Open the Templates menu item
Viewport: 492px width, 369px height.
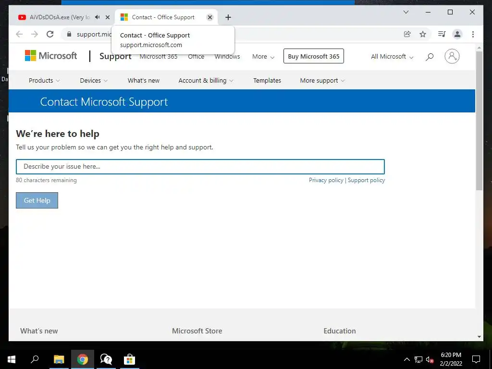(x=267, y=80)
